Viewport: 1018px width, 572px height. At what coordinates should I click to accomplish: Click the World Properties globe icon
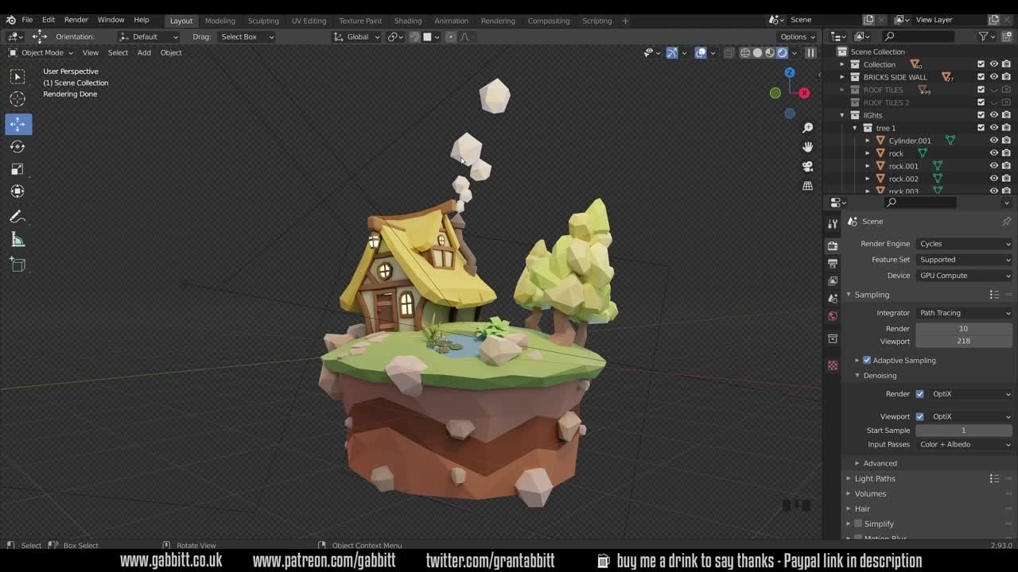click(832, 316)
